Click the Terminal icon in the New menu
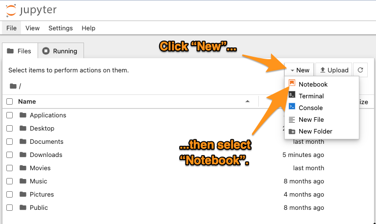376x224 pixels. point(292,95)
